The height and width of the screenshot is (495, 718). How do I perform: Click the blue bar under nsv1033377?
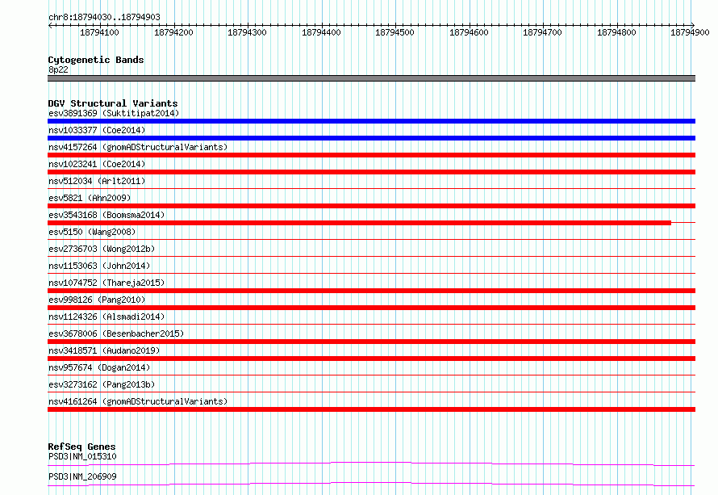pyautogui.click(x=371, y=138)
